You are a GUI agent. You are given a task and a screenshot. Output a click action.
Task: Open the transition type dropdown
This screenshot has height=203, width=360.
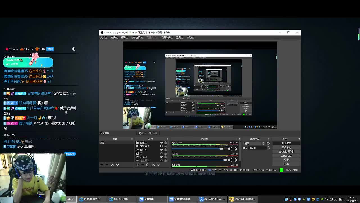pyautogui.click(x=254, y=144)
